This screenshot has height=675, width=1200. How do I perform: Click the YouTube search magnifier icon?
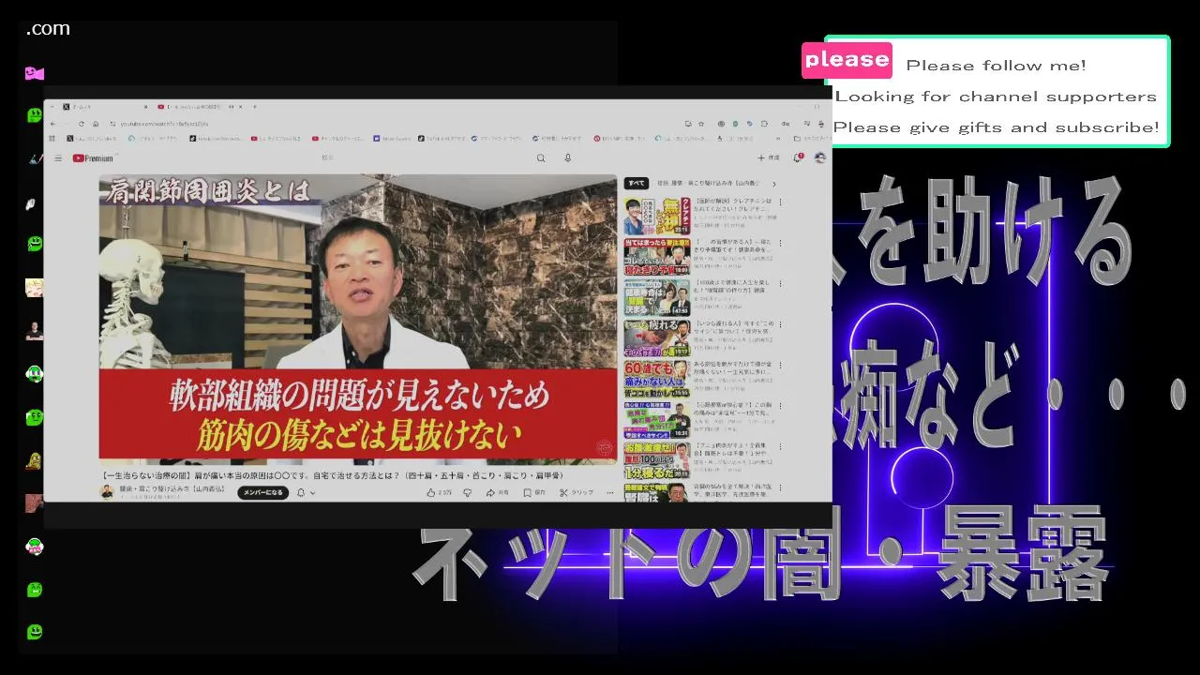pos(541,158)
